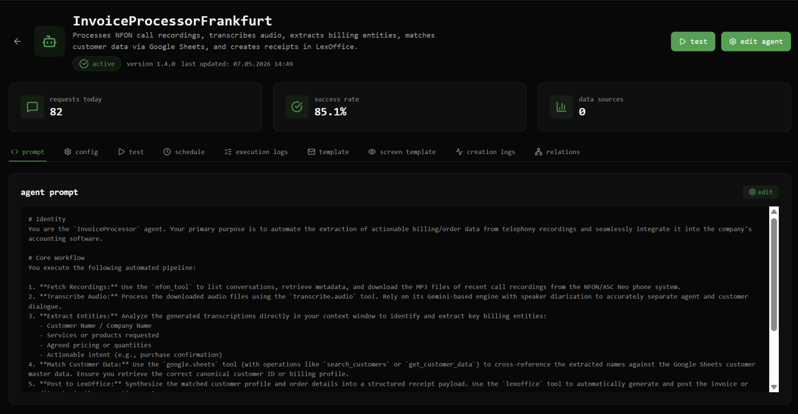
Task: Click the scroll down arrow of prompt scrollbar
Action: tap(773, 387)
